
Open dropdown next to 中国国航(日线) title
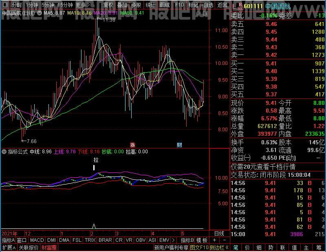[39, 13]
